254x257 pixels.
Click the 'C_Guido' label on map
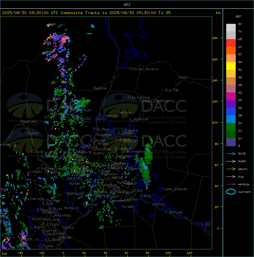(37, 152)
